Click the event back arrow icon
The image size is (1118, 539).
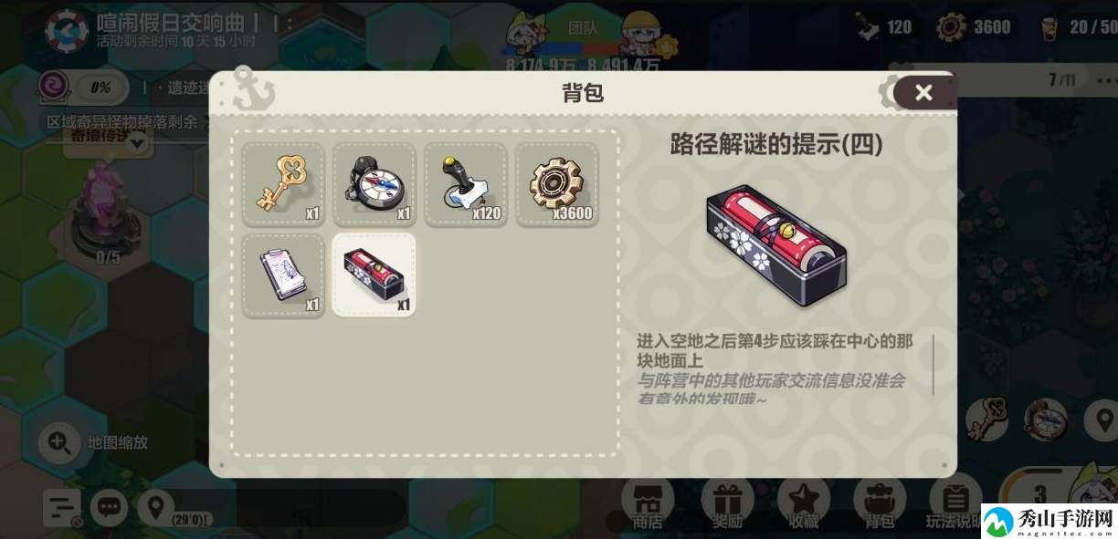67,31
